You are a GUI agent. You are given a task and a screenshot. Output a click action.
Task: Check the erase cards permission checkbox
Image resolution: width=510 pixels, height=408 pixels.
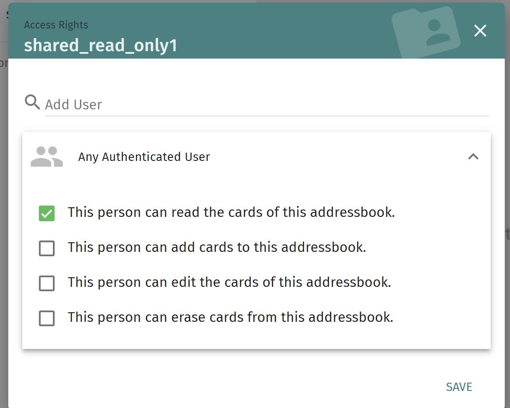point(47,318)
